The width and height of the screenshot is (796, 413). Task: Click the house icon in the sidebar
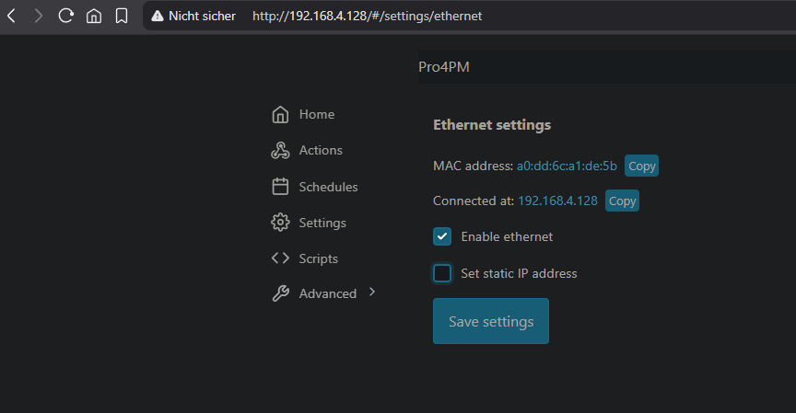coord(280,115)
